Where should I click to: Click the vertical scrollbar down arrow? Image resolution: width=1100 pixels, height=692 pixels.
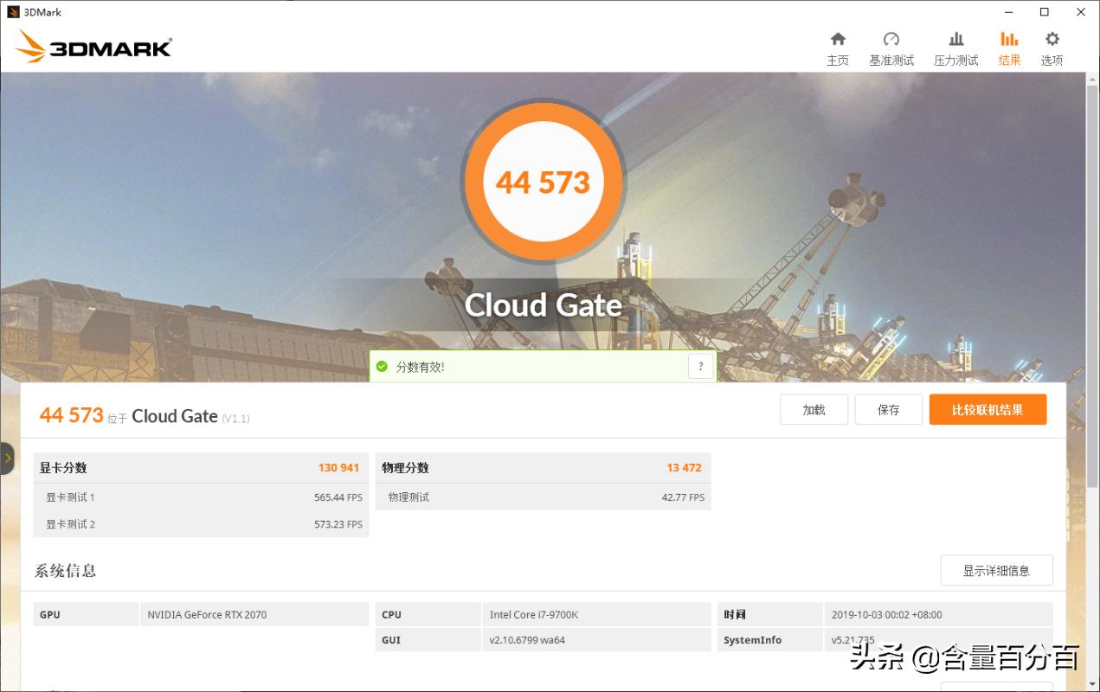pos(1092,683)
